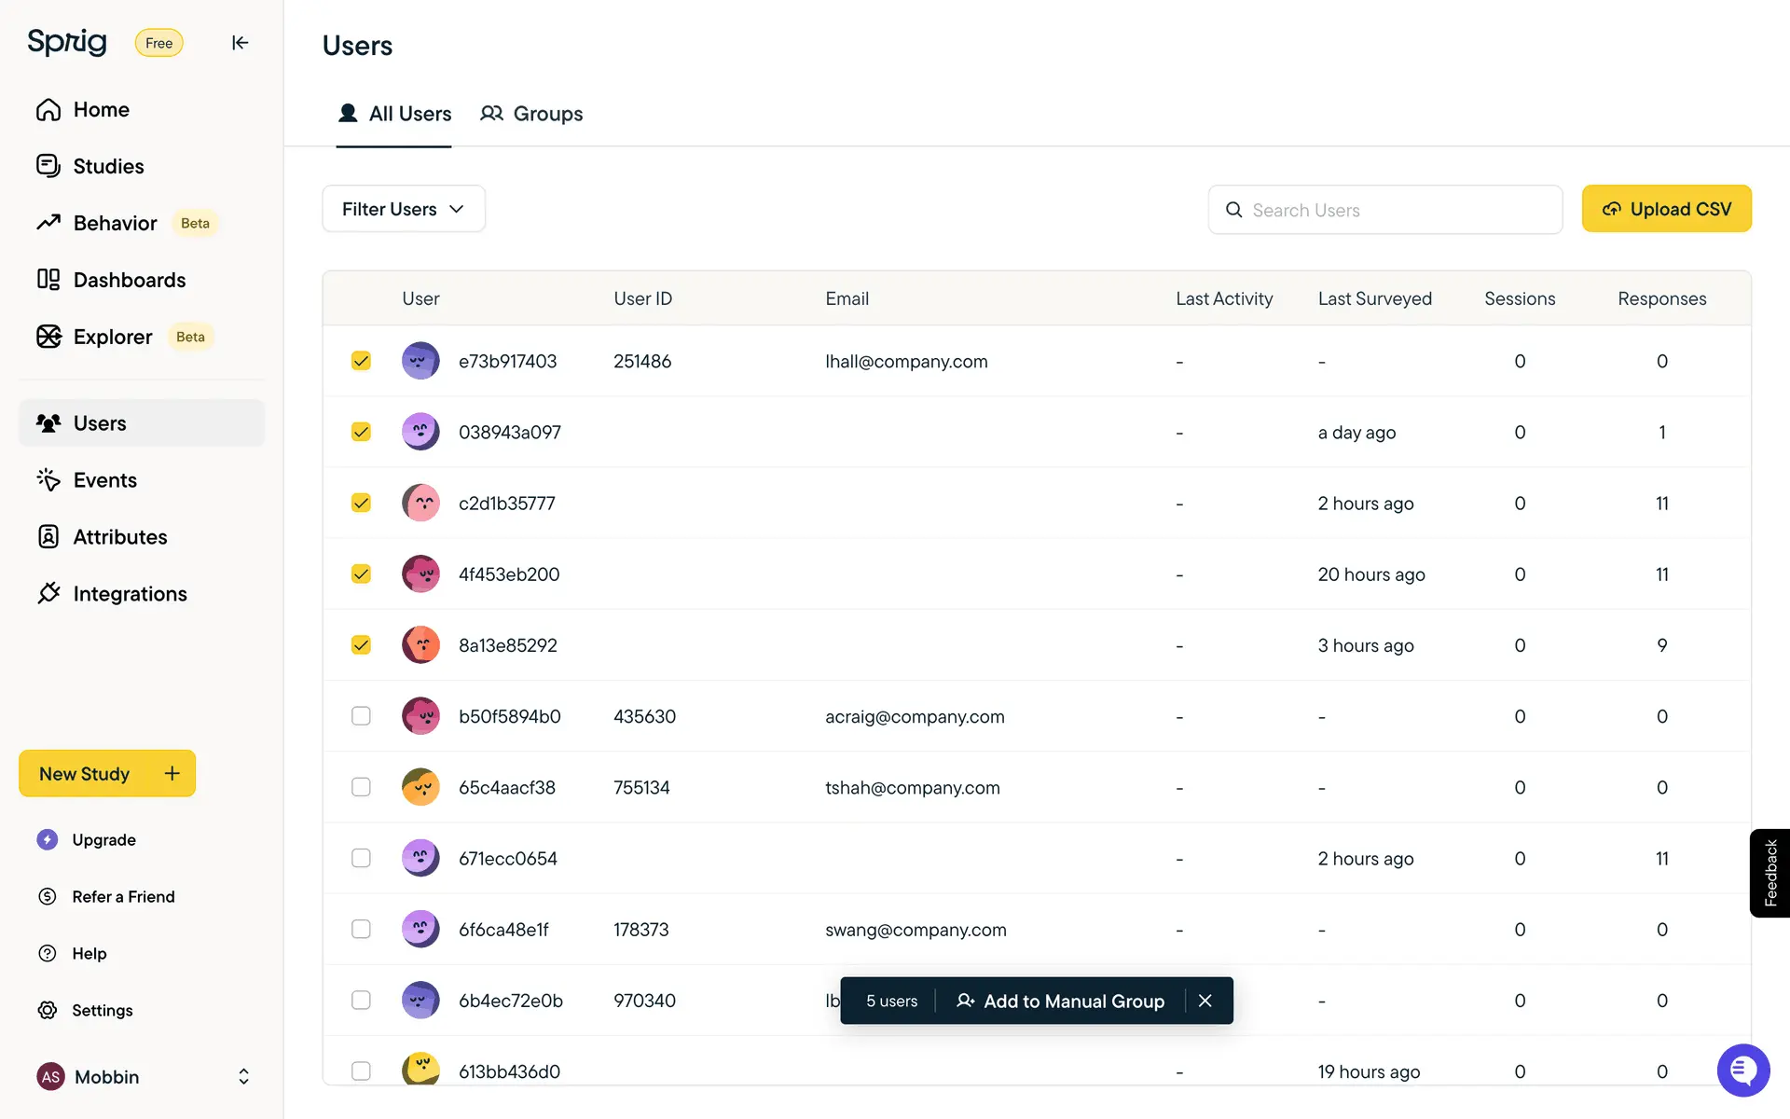Click the Upload CSV button
Image resolution: width=1790 pixels, height=1119 pixels.
(1666, 209)
